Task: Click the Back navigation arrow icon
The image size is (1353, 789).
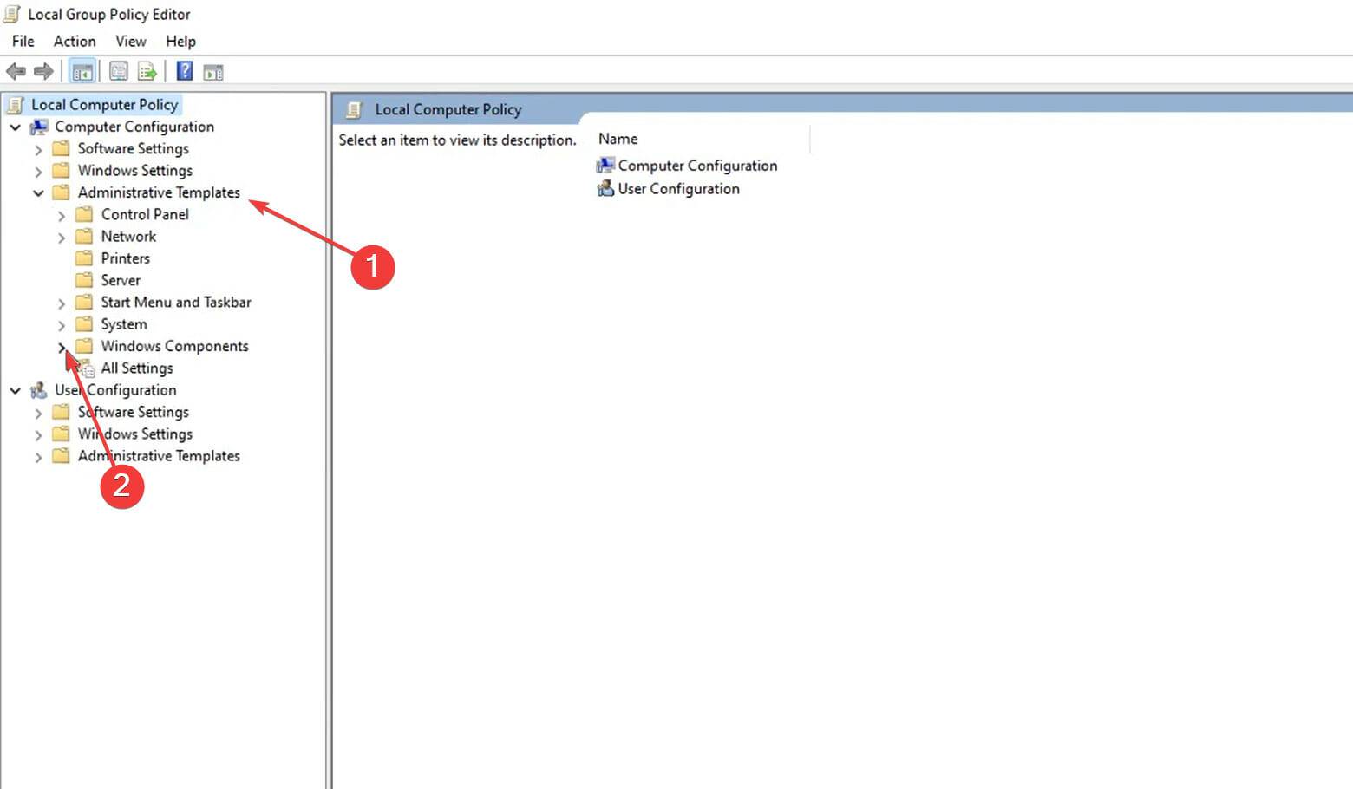Action: [16, 71]
